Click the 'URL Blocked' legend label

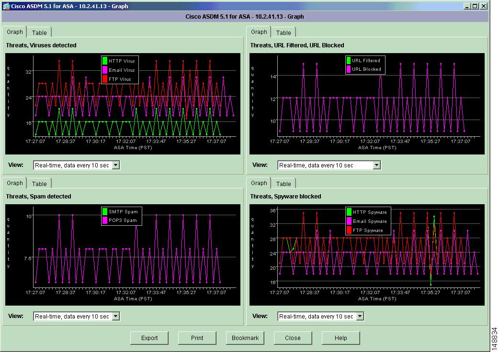[x=366, y=69]
